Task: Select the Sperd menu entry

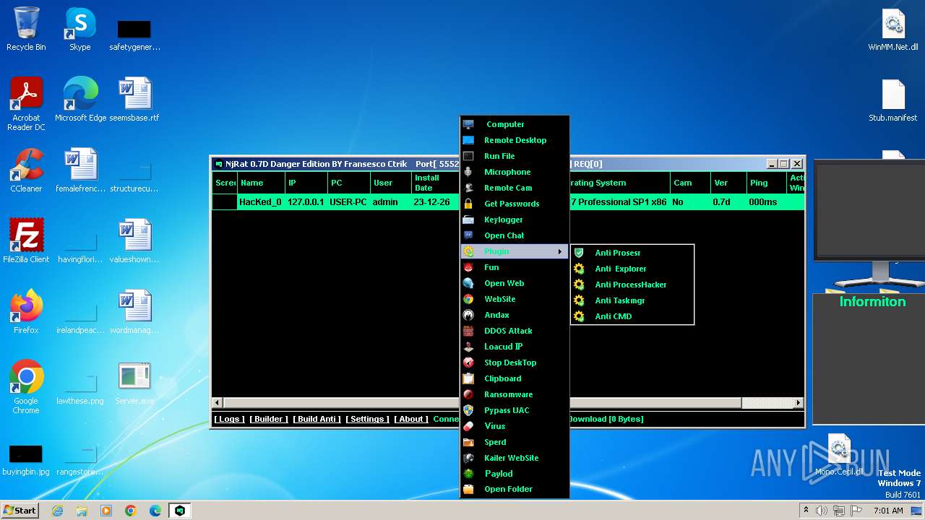Action: click(515, 442)
